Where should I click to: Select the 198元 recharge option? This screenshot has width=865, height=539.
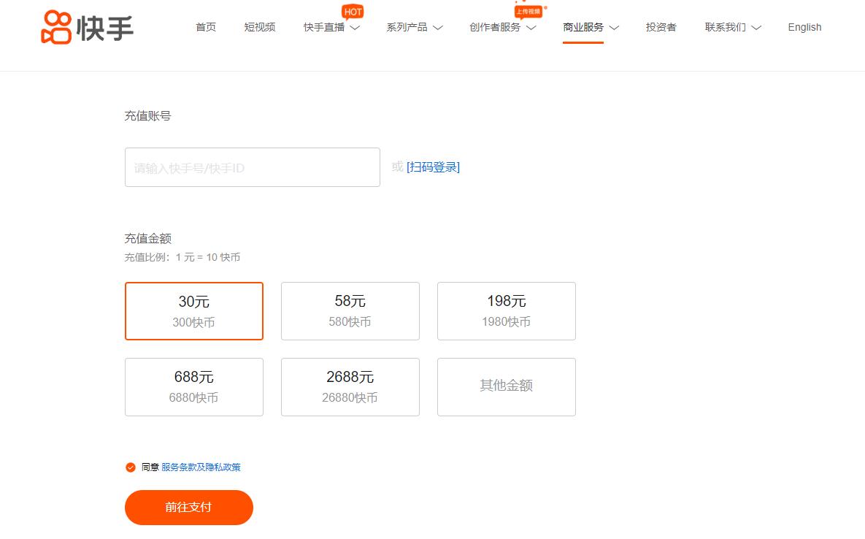coord(506,310)
